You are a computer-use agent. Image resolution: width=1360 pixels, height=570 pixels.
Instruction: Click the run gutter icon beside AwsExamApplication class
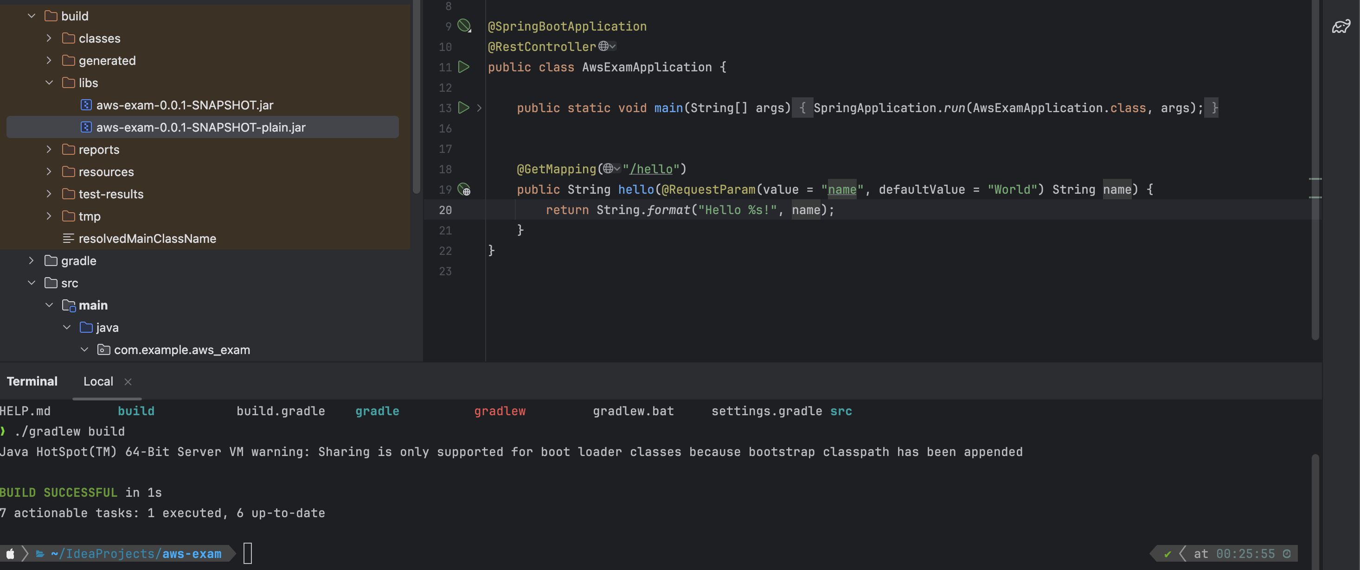click(x=463, y=67)
